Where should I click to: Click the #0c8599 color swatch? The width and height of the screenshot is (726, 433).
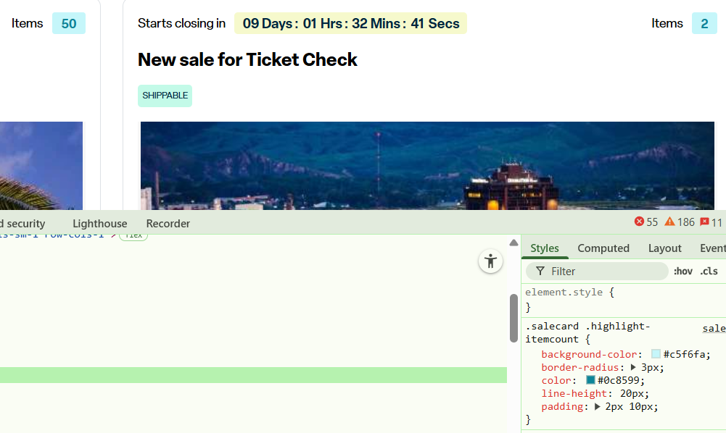pos(590,380)
